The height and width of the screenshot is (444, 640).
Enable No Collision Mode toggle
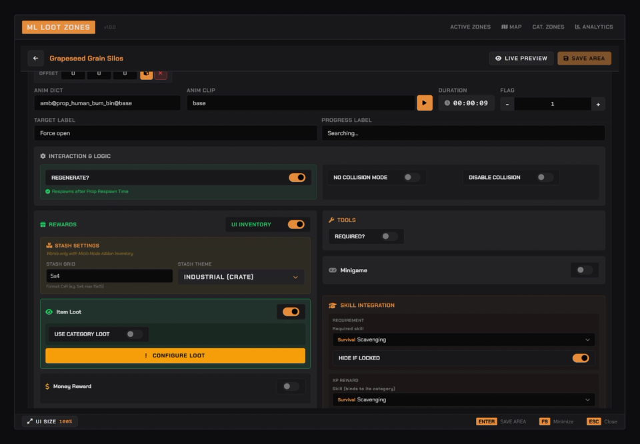411,177
